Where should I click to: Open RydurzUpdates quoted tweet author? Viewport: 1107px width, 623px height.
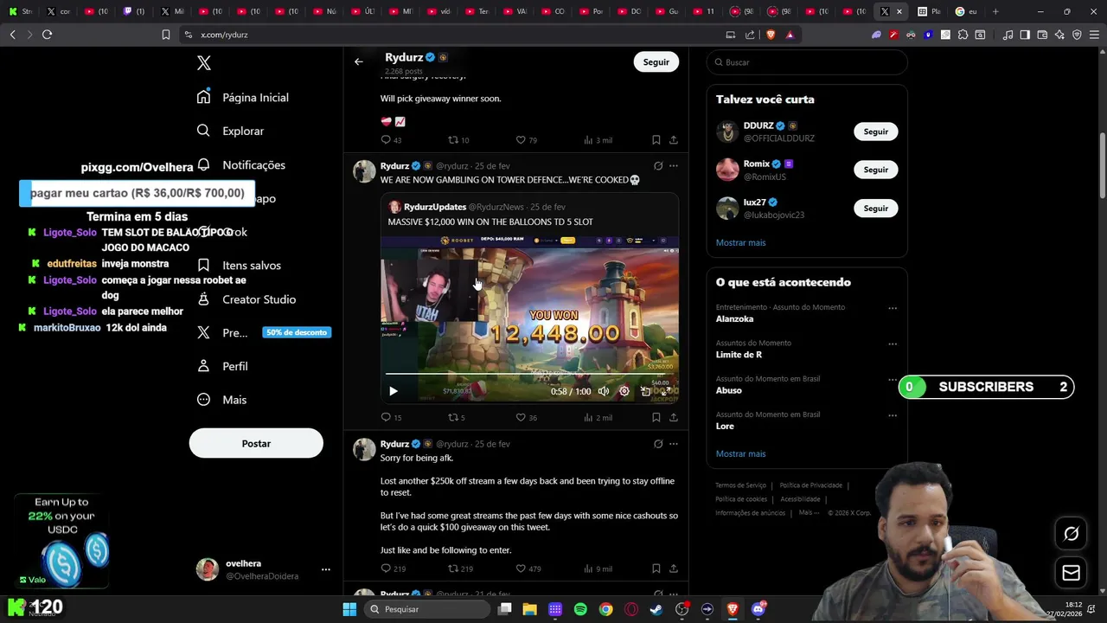(435, 207)
